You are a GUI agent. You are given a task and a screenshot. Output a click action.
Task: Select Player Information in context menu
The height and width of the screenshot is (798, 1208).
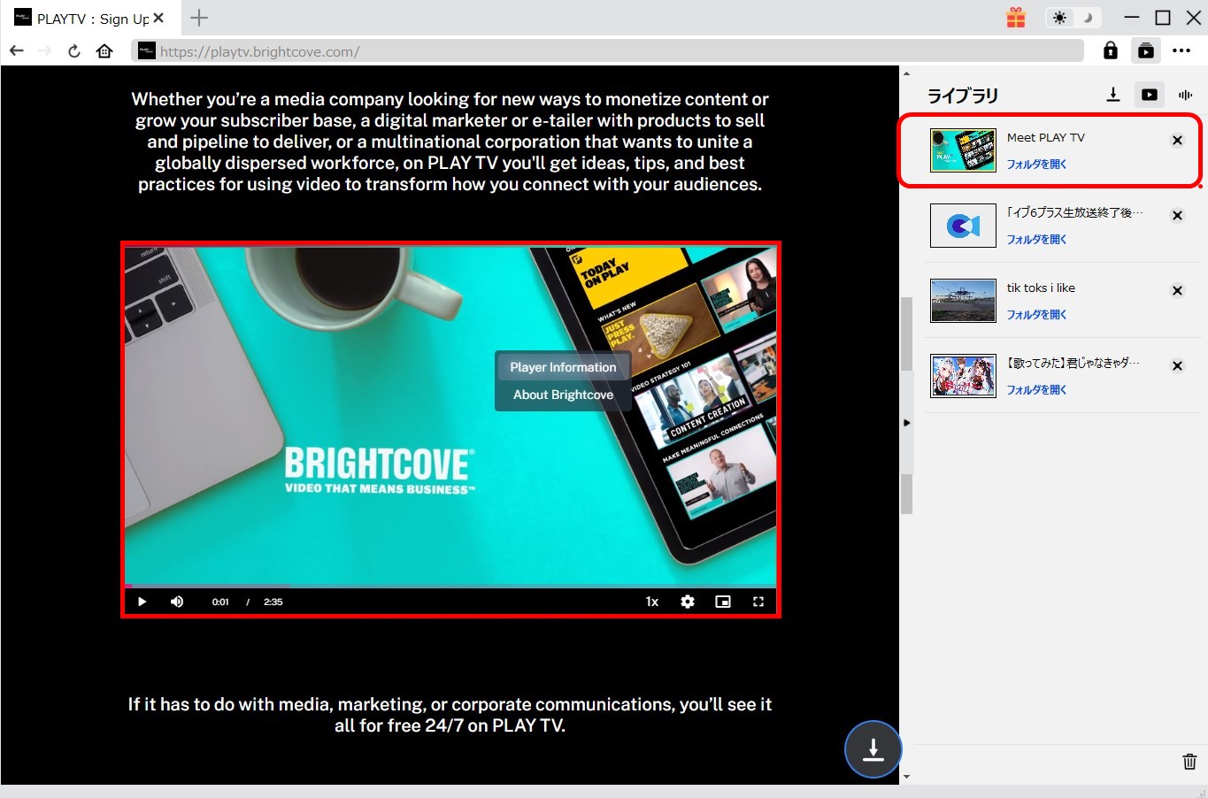[563, 367]
